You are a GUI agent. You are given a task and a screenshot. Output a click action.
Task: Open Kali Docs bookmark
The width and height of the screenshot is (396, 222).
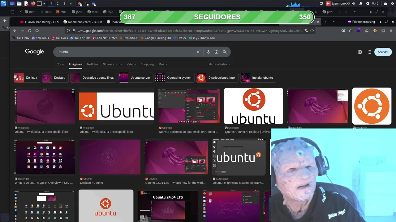click(60, 38)
